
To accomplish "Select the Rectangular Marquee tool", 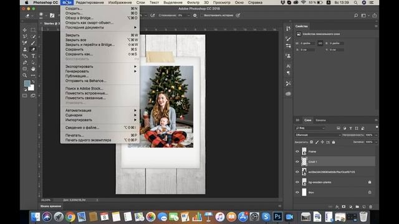I will [33, 30].
